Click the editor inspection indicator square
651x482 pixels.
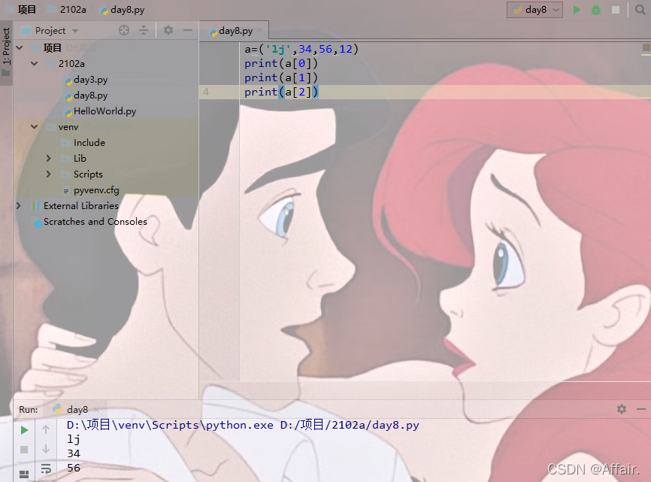(646, 47)
